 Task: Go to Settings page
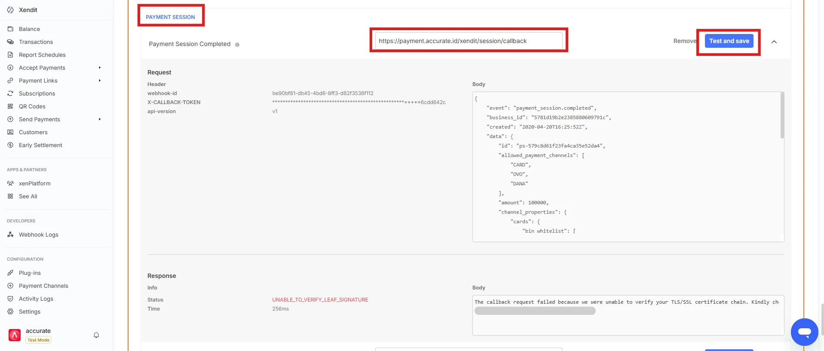tap(30, 311)
